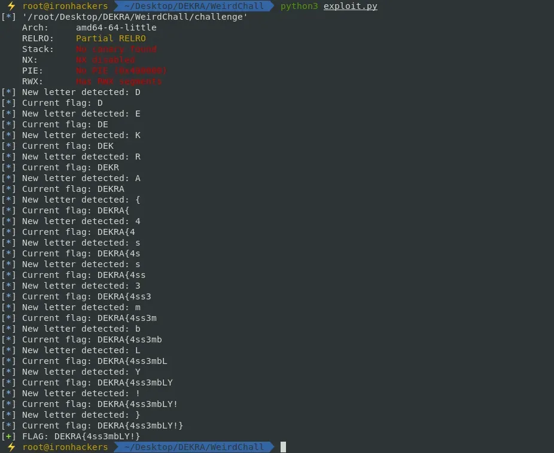The height and width of the screenshot is (453, 554).
Task: Click the Has RWX segments warning
Action: [x=118, y=81]
